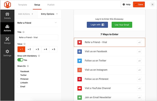The height and width of the screenshot is (101, 157).
Task: Click +1 badge on Pinterest row
Action: pos(139,79)
